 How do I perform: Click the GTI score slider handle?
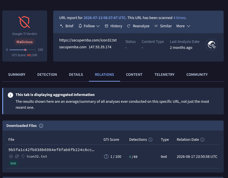[26, 50]
